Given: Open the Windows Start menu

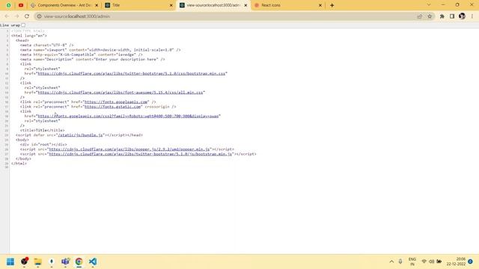Looking at the screenshot, I should tap(10, 262).
